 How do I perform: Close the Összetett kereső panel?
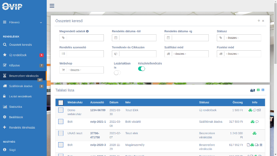[263, 21]
